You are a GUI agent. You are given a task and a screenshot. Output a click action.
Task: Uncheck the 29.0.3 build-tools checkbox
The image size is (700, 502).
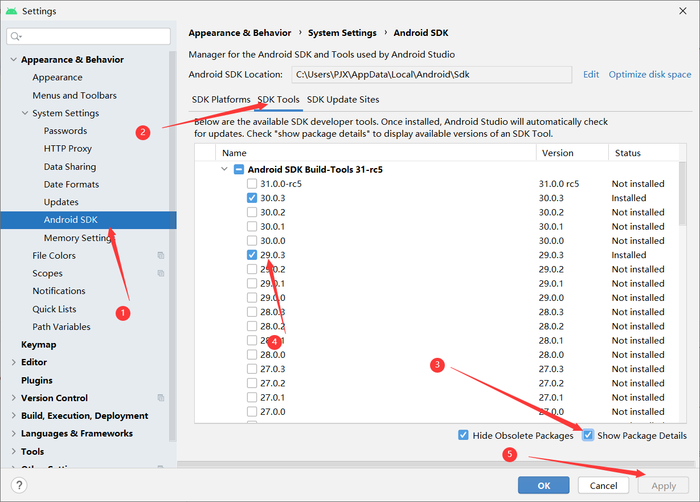(x=252, y=255)
